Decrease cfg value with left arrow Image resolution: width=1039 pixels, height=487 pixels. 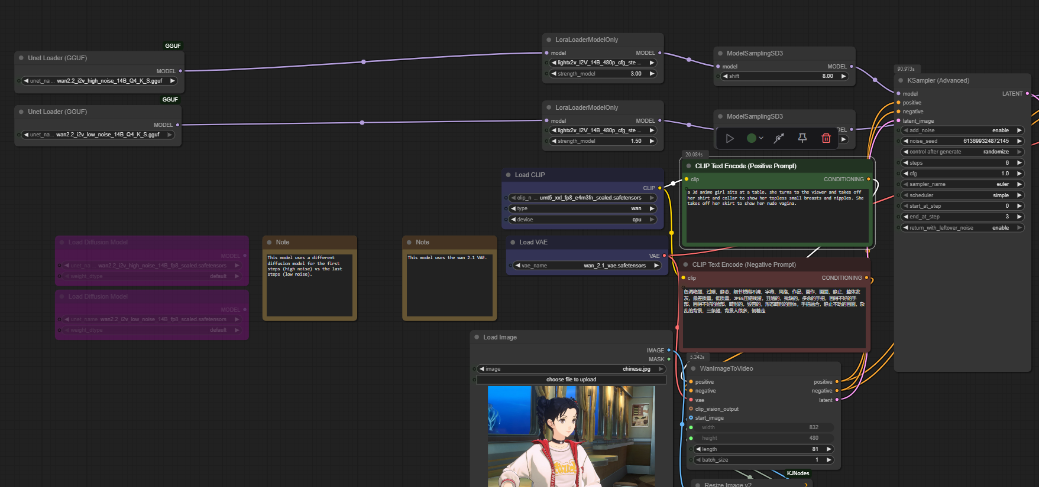905,174
